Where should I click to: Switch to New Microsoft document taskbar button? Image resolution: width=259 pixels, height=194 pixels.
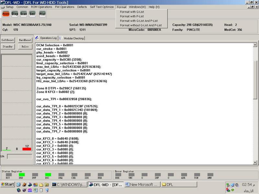coord(142,185)
